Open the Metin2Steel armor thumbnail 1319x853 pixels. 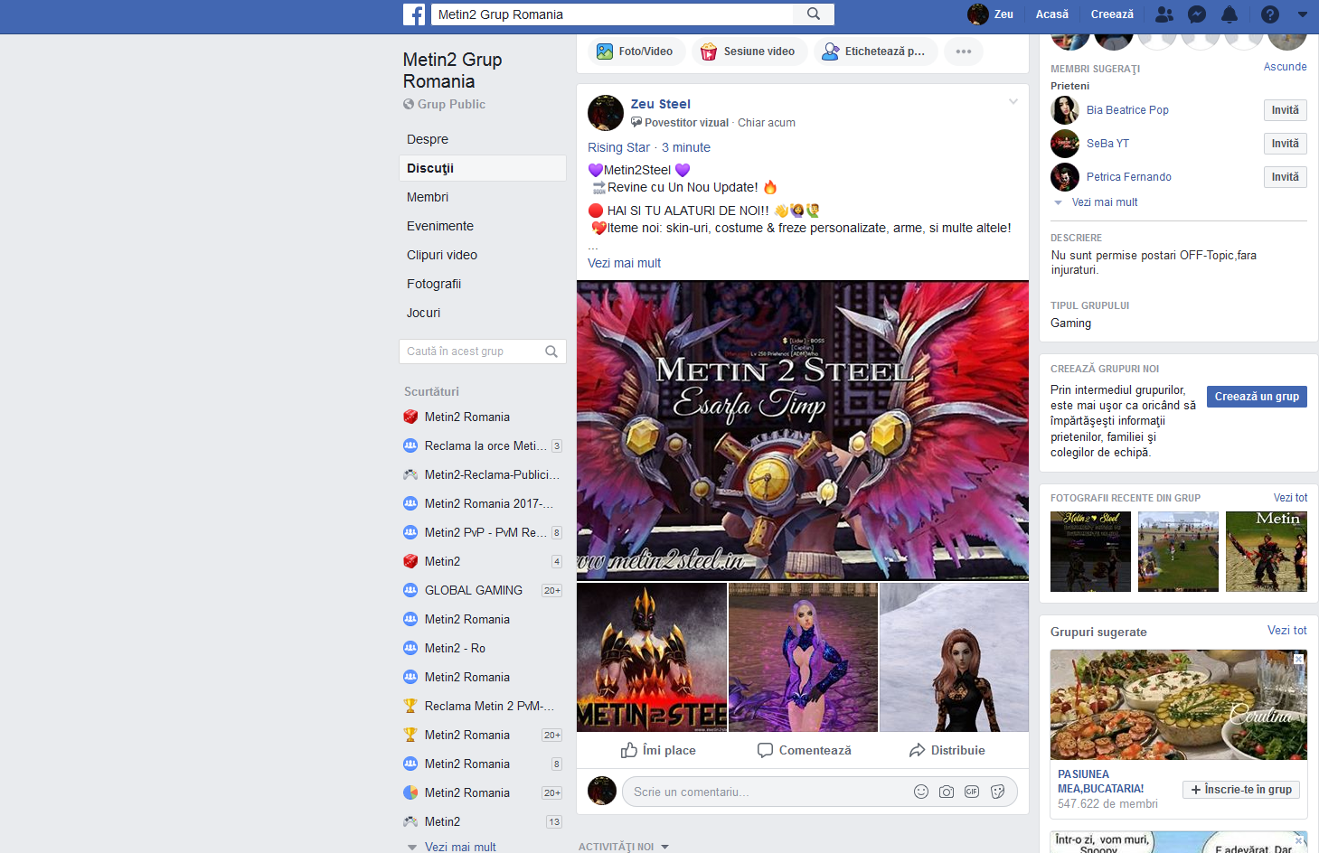[652, 657]
